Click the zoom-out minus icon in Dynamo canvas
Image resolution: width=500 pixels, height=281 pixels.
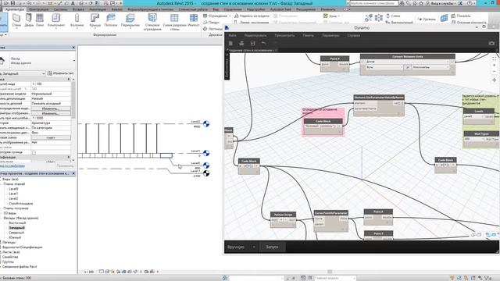click(494, 72)
